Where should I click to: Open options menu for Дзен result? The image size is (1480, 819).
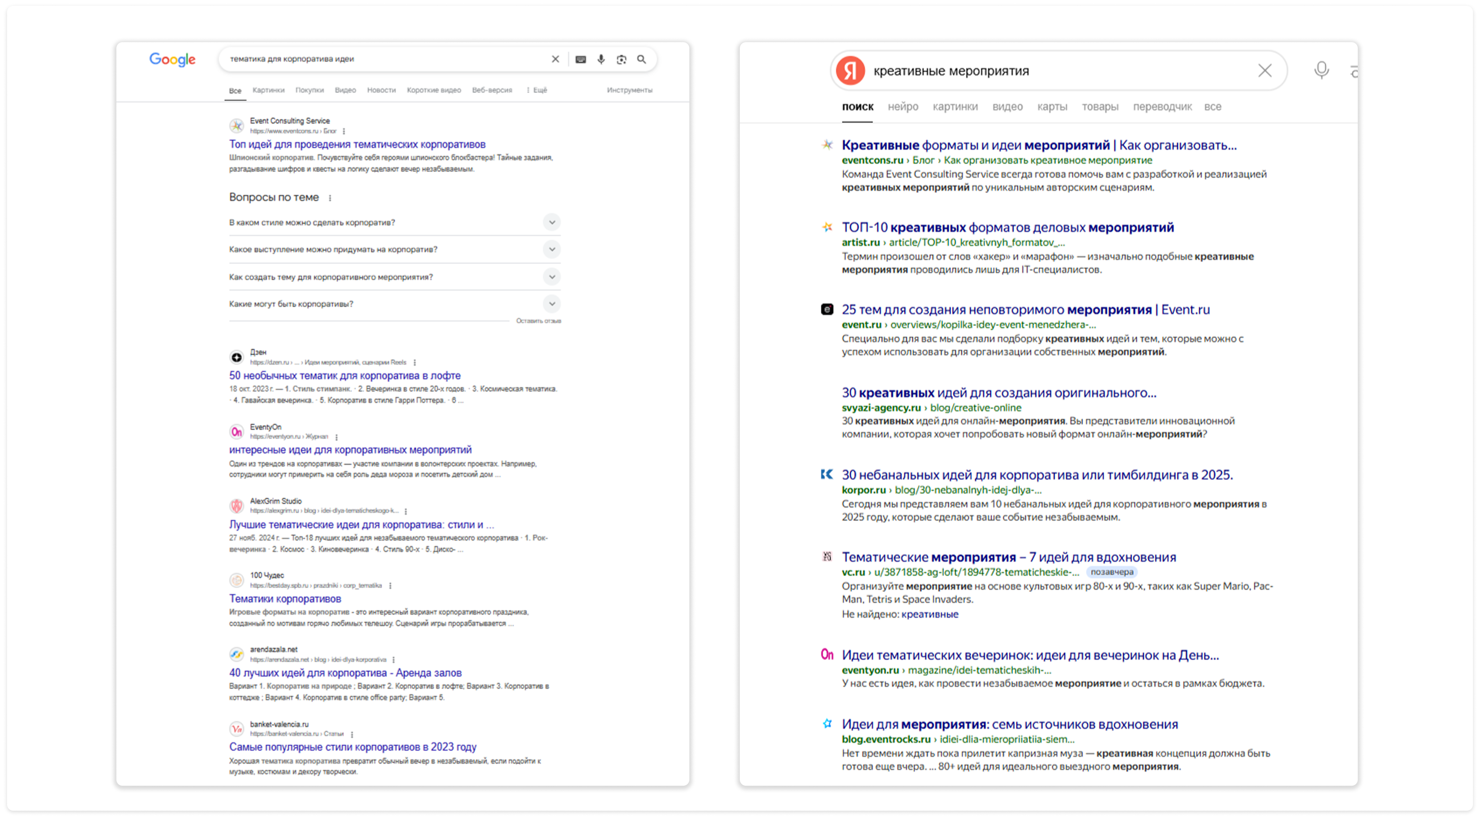(415, 363)
